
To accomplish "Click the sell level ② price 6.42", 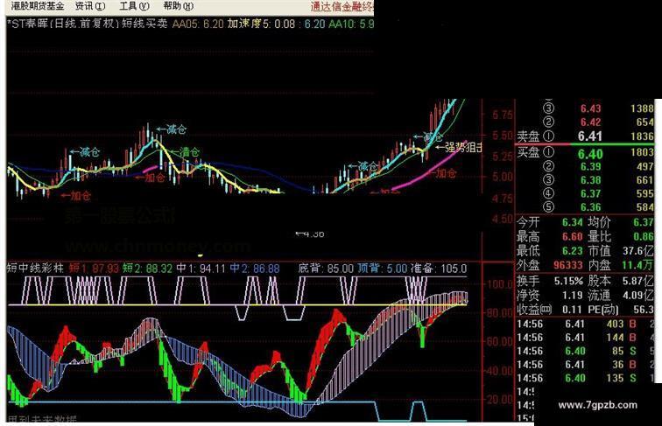I will click(x=590, y=122).
